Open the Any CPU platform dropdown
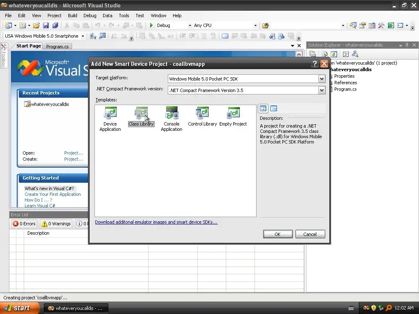The height and width of the screenshot is (314, 419). tap(255, 26)
